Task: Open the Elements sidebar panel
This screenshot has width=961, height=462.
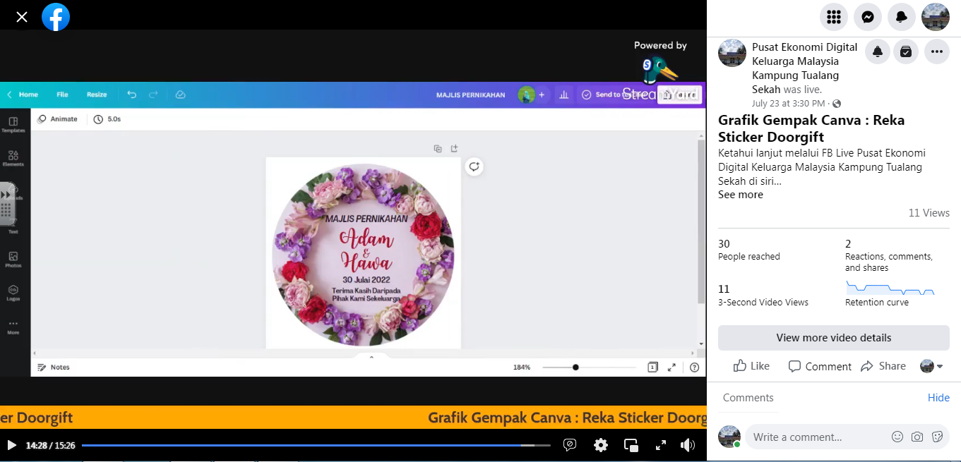Action: coord(13,158)
